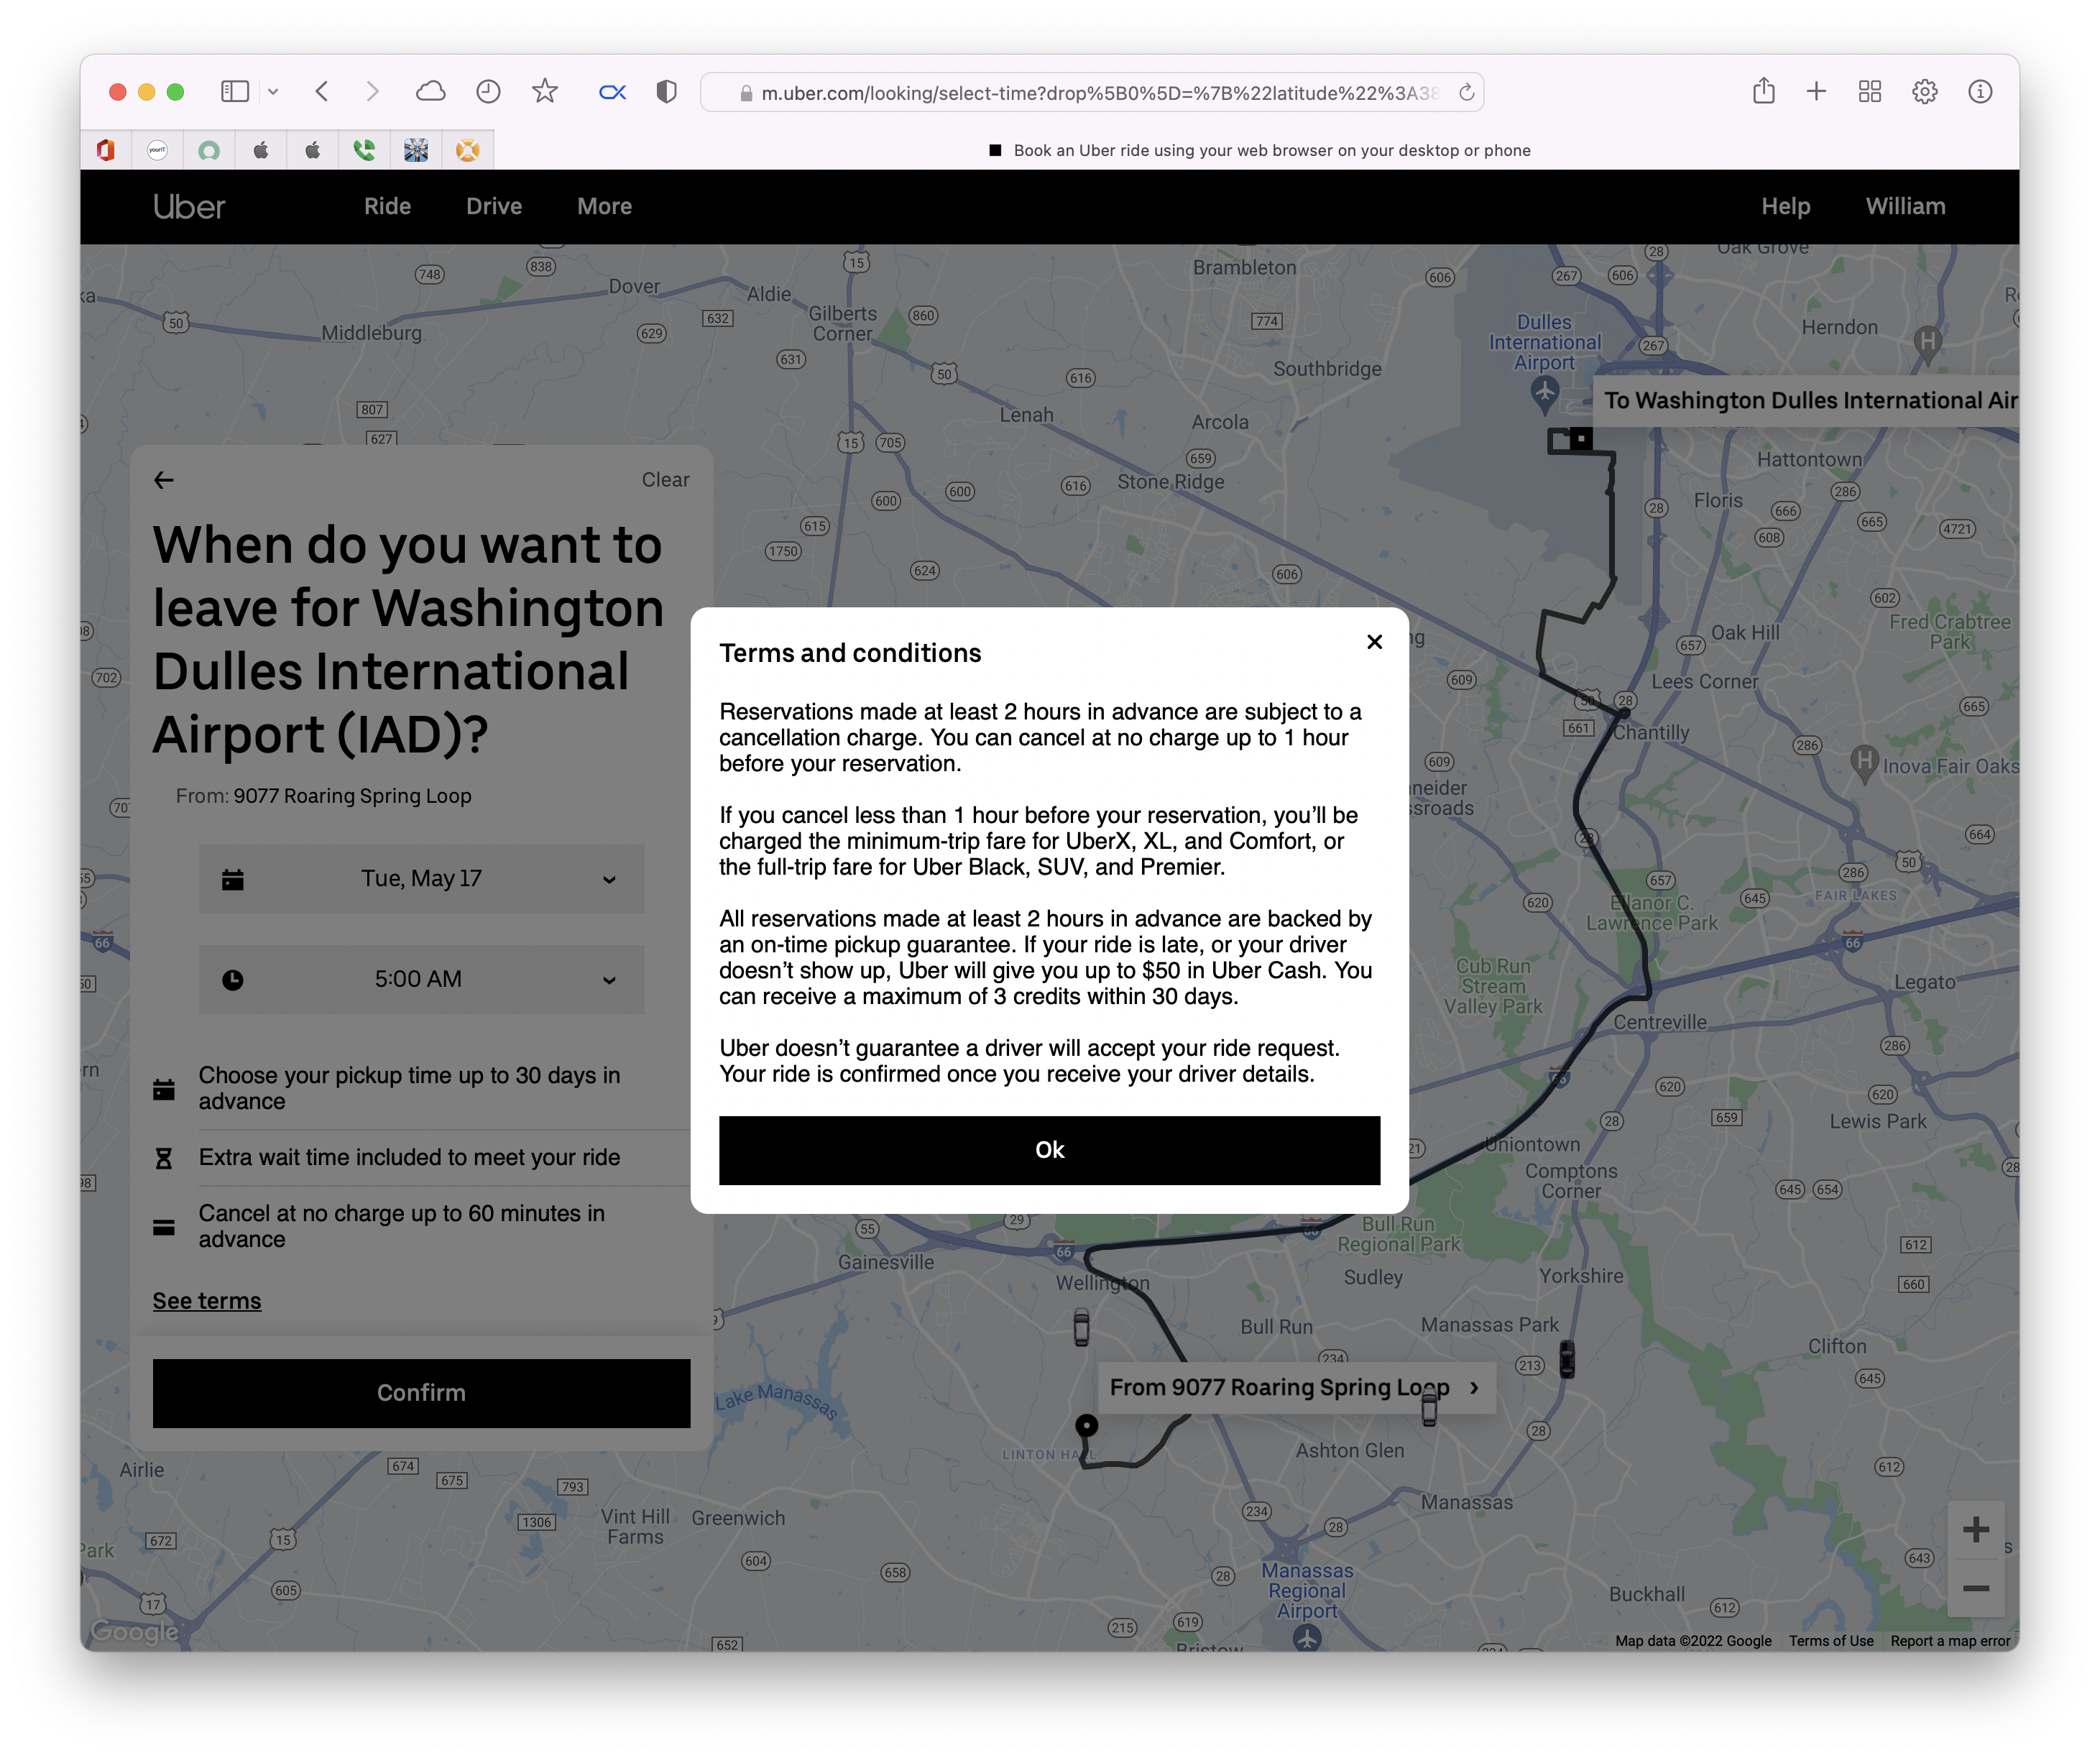Screen dimensions: 2100x1758
Task: Bookmark page with the star icon
Action: click(x=544, y=92)
